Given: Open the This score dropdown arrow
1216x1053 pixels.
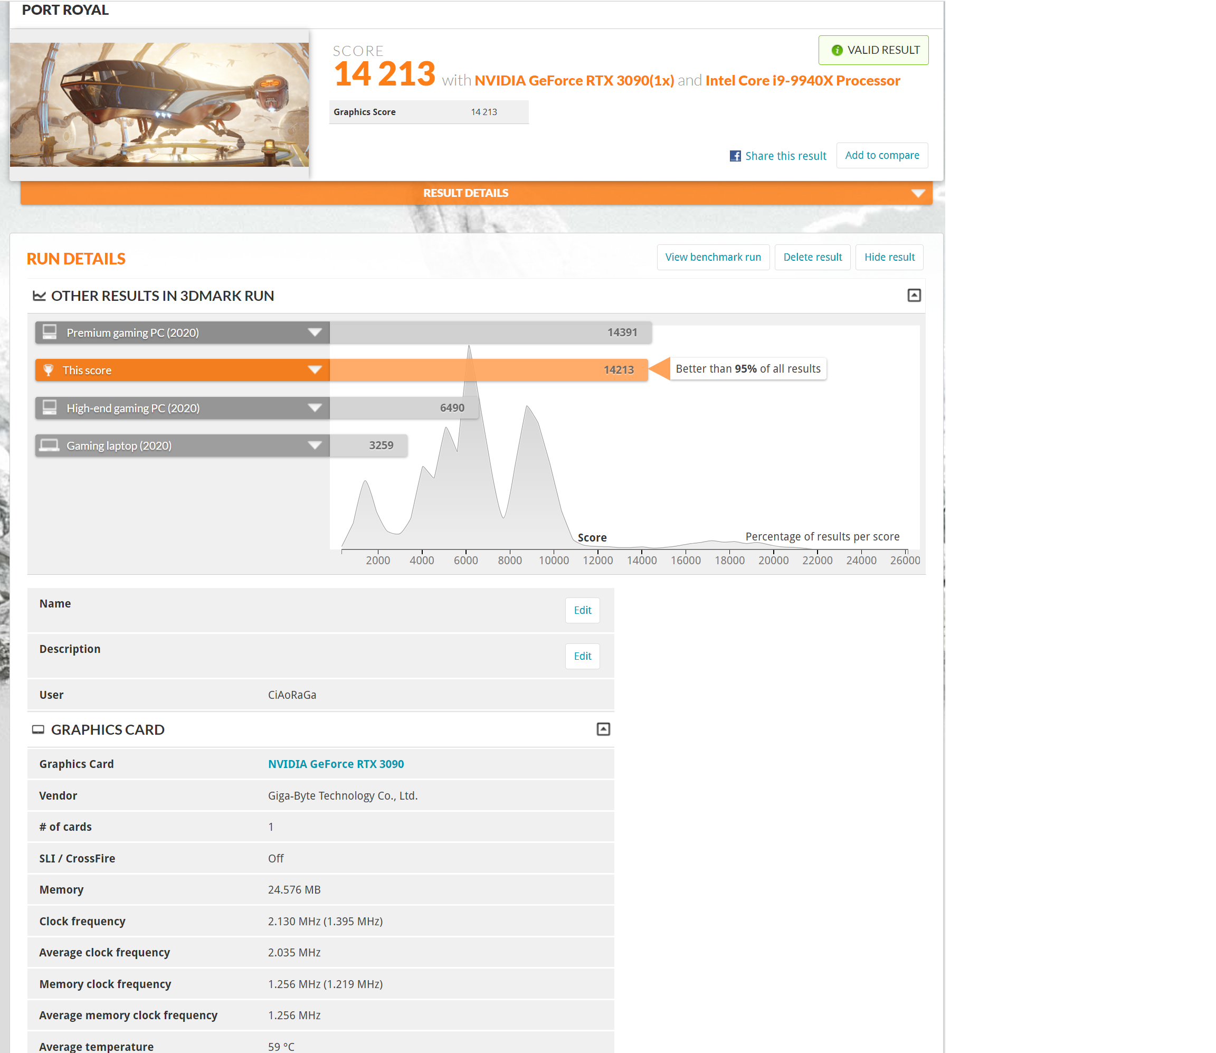Looking at the screenshot, I should point(315,370).
